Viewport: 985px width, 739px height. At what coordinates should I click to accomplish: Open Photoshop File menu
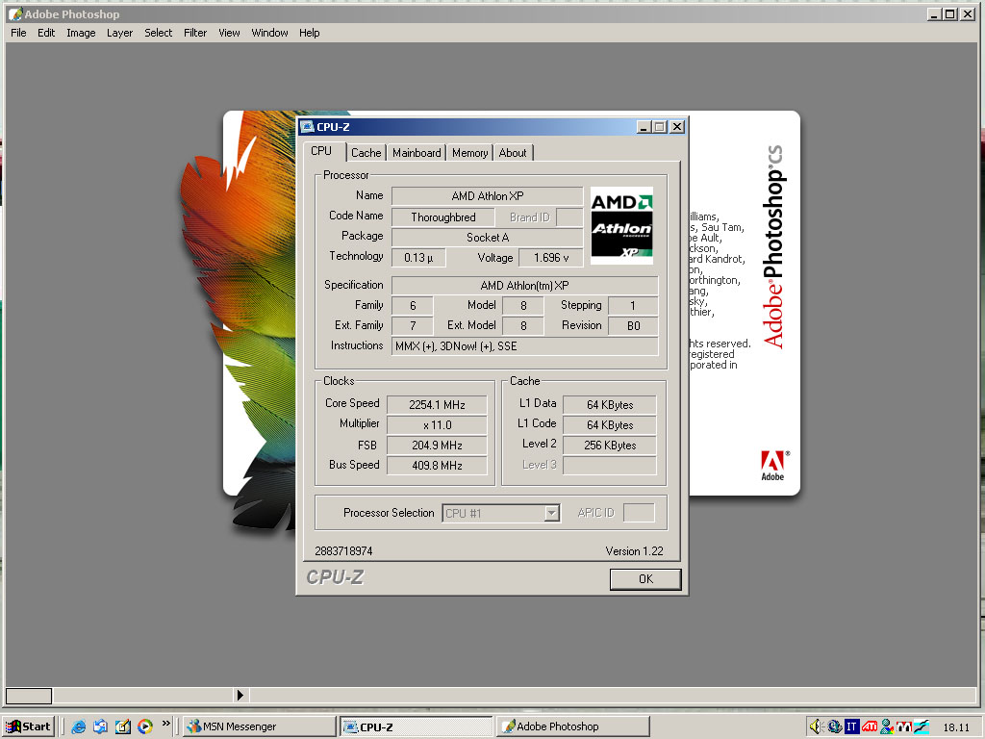click(x=18, y=33)
